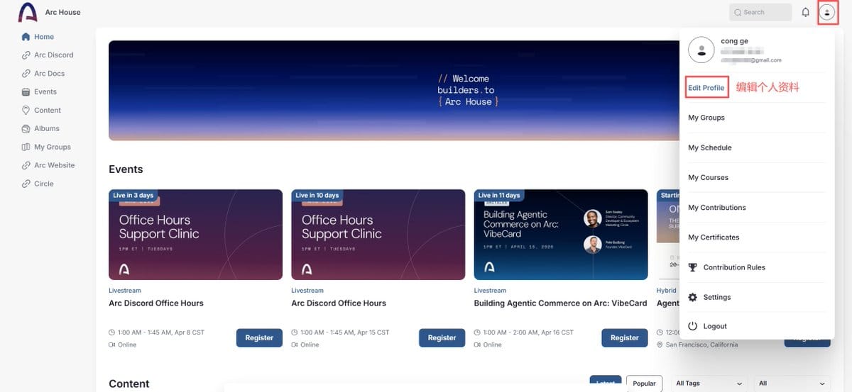
Task: Select My Certificates in the menu
Action: [714, 237]
